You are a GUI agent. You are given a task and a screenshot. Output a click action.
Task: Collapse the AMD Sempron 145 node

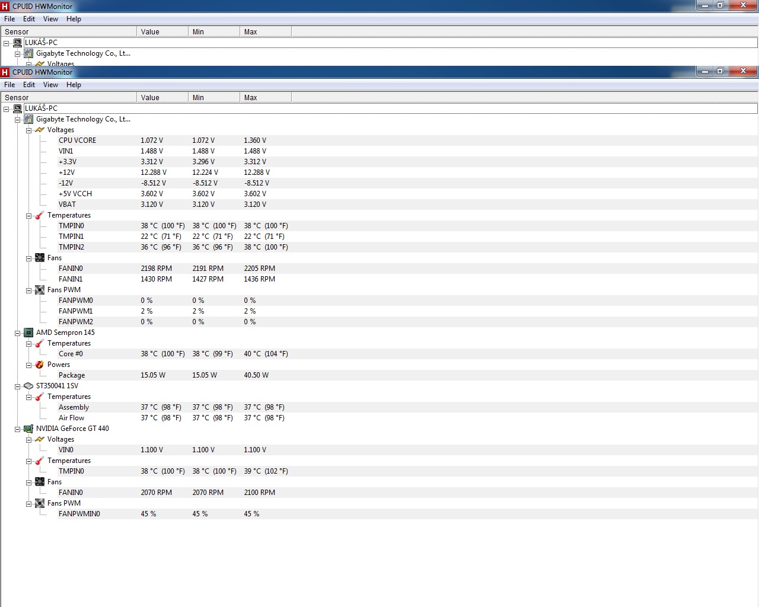coord(18,333)
